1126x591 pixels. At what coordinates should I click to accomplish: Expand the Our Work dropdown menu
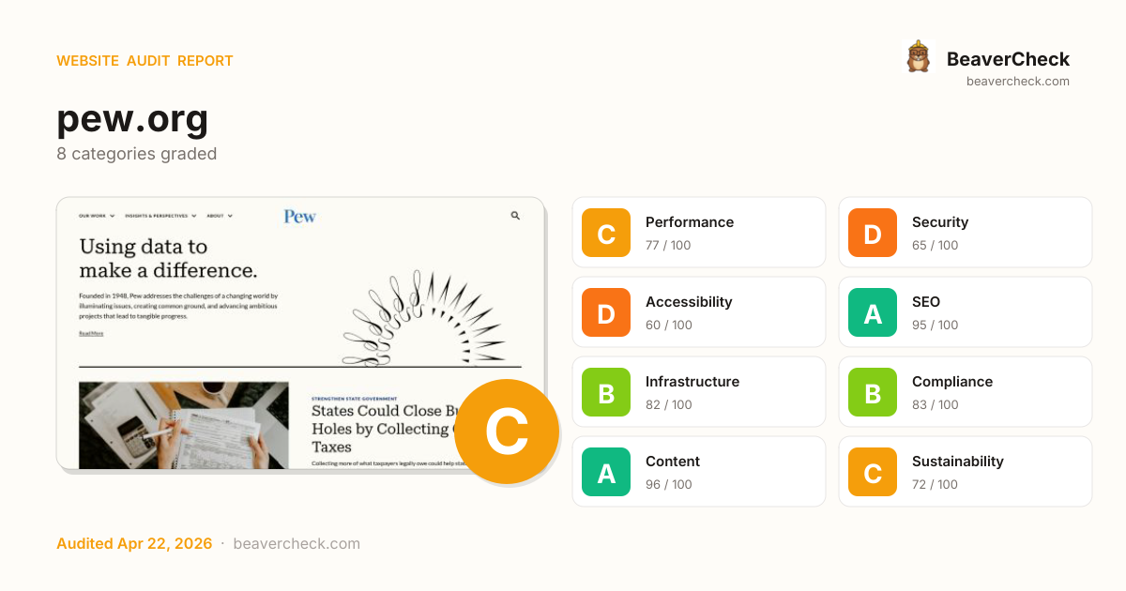point(97,216)
